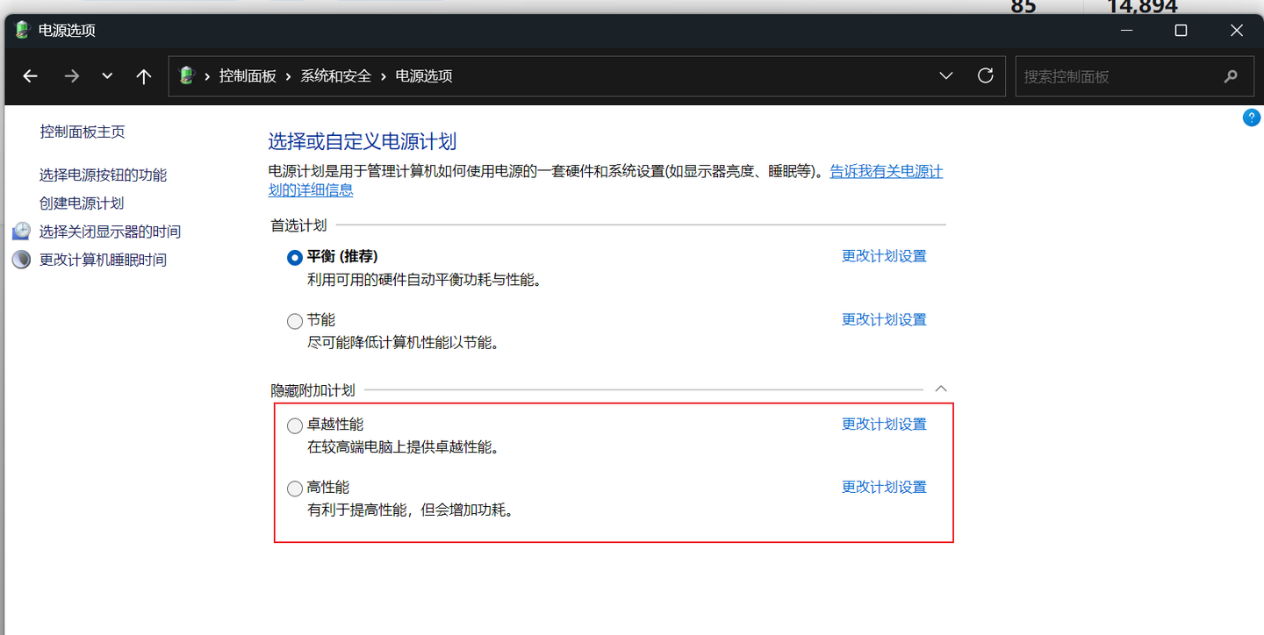Click 更改计划设置 for 节能 plan
This screenshot has height=635, width=1264.
pyautogui.click(x=884, y=319)
